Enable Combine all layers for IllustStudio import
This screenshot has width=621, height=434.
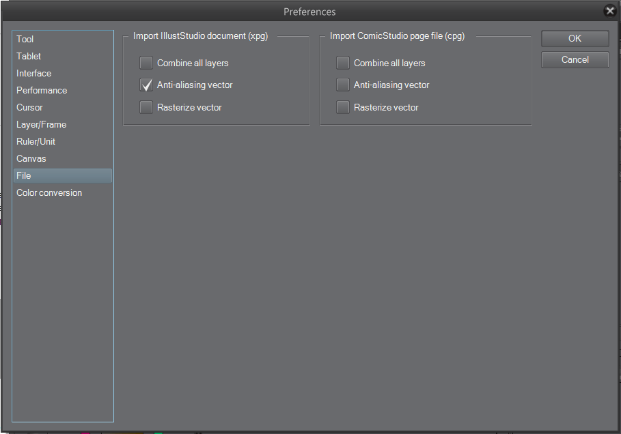[x=146, y=63]
